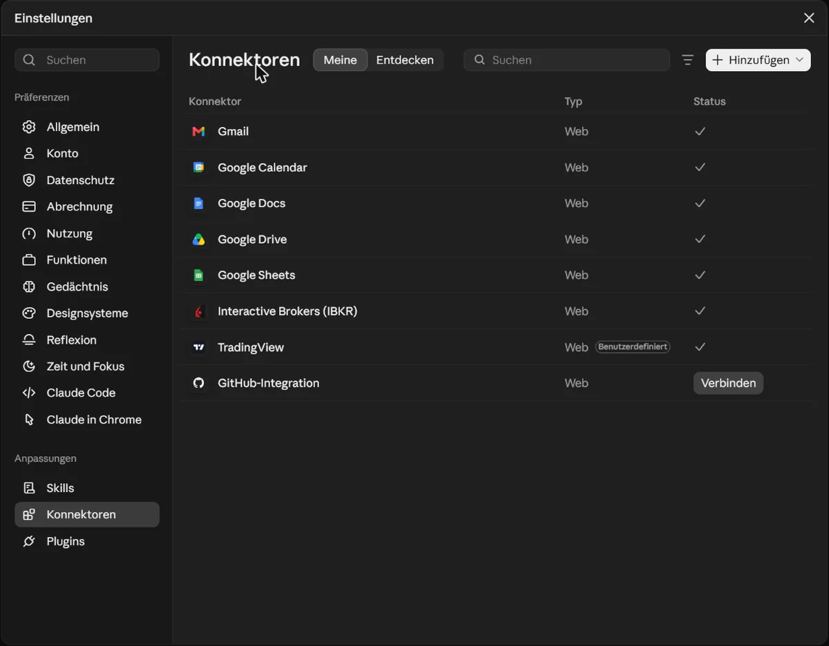Image resolution: width=829 pixels, height=646 pixels.
Task: Click the Konnektor column header
Action: coord(215,101)
